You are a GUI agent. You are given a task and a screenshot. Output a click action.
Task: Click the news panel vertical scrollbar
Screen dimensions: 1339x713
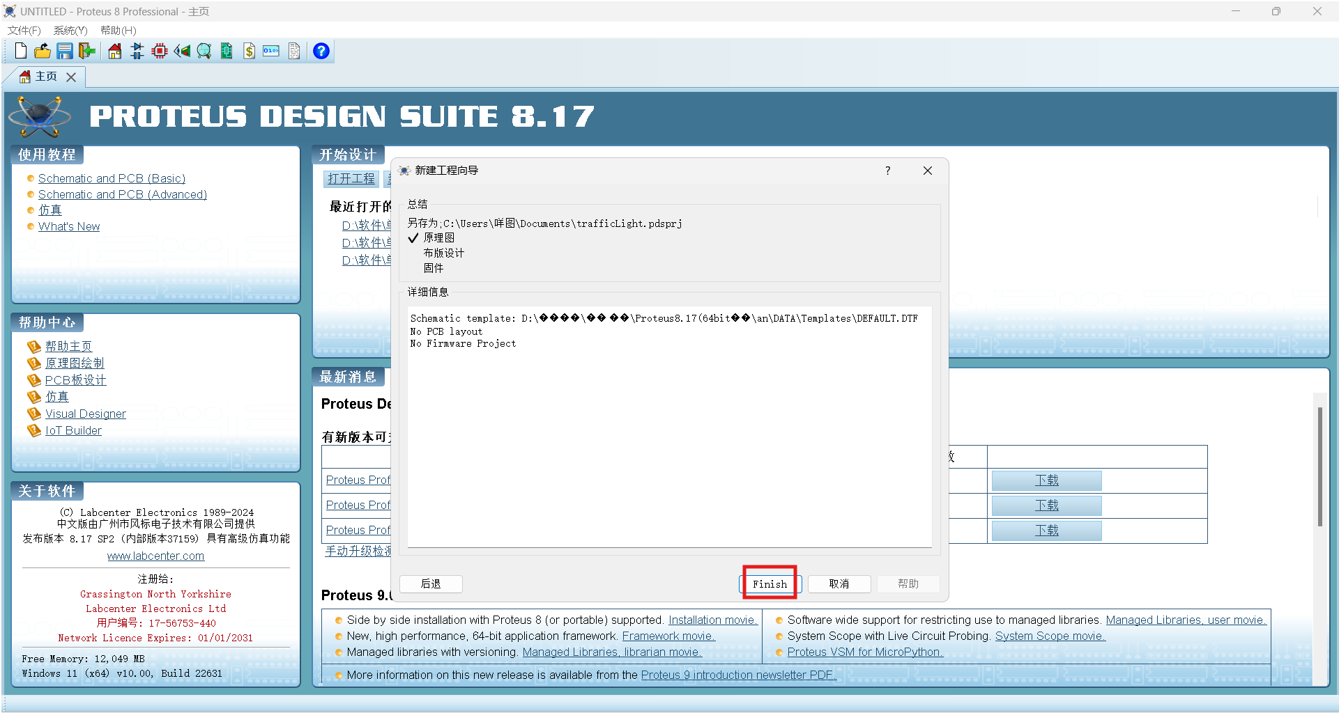tap(1319, 467)
